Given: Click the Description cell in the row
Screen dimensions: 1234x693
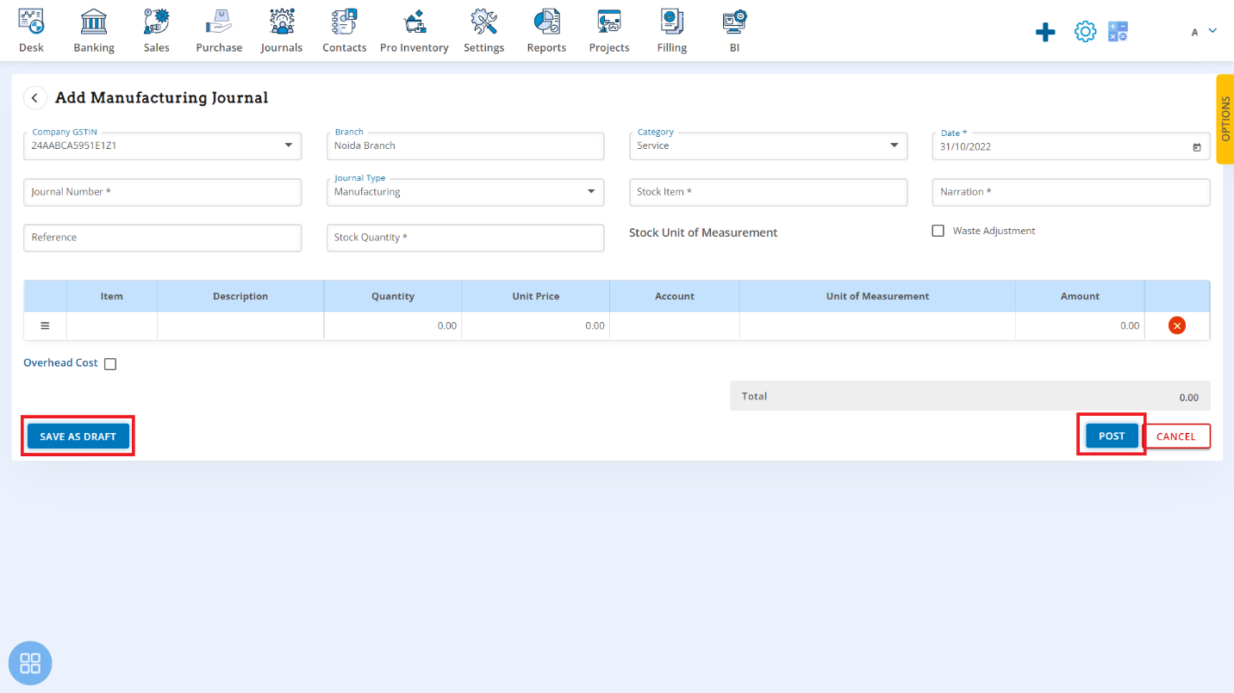Looking at the screenshot, I should 240,326.
